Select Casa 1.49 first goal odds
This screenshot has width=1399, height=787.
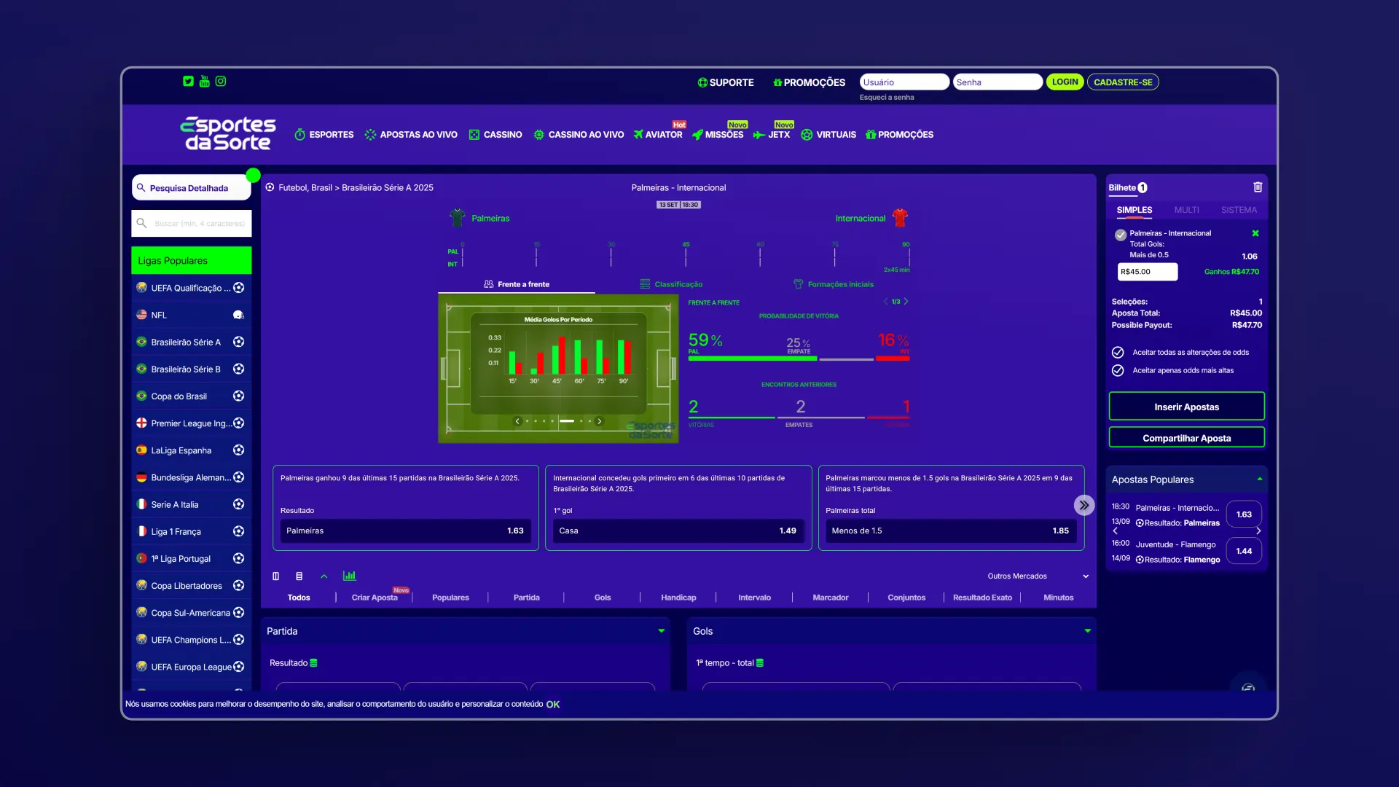click(x=678, y=530)
